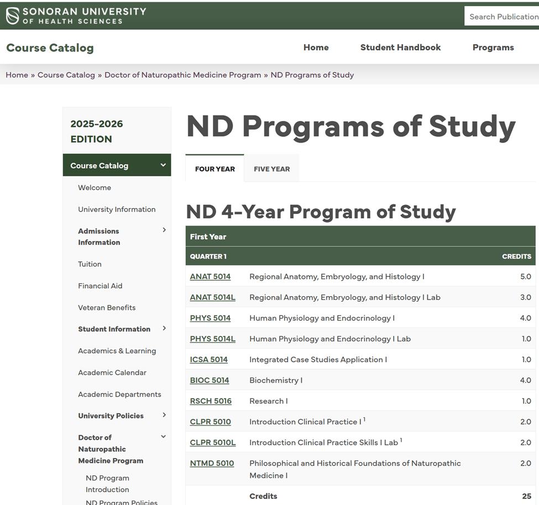Screen dimensions: 539x505
Task: Click the QUARTER 1 table header
Action: [208, 256]
